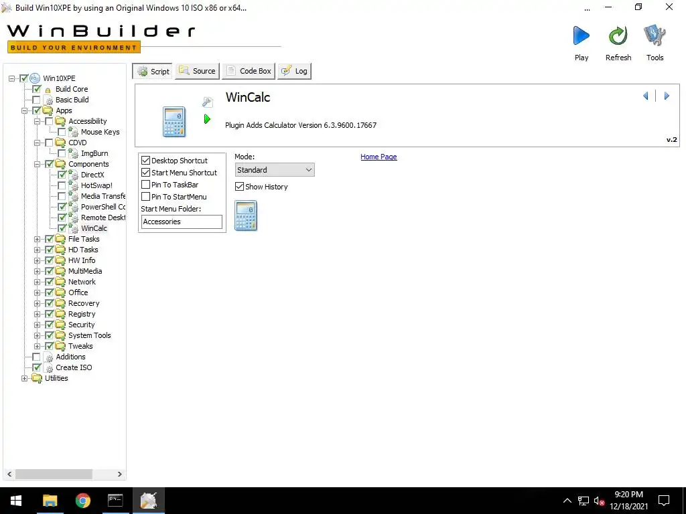Click calculator image below Show History
This screenshot has width=686, height=514.
(x=246, y=216)
